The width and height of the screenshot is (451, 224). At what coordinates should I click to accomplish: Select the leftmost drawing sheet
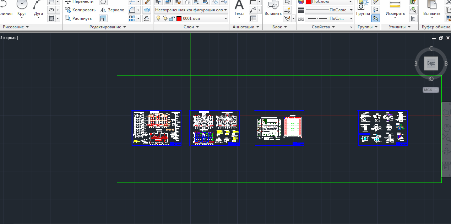(x=157, y=128)
